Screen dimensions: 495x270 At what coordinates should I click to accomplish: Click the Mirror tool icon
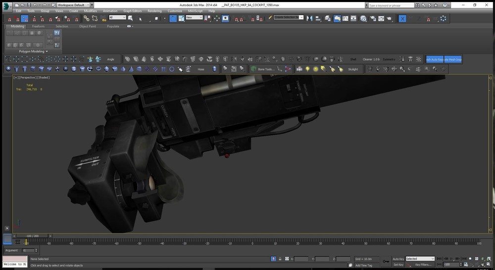[x=309, y=18]
